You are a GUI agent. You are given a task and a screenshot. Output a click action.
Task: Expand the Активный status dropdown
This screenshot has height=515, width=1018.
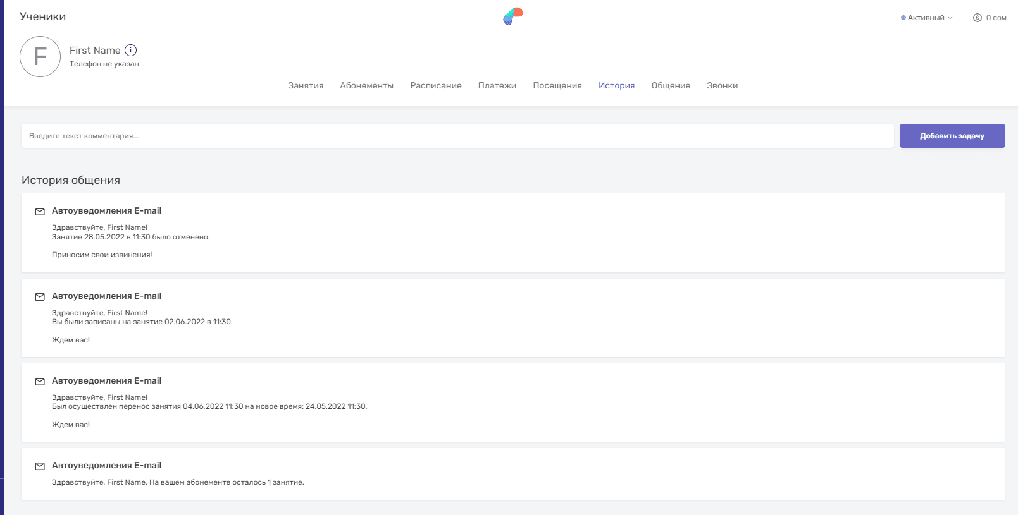(x=927, y=18)
